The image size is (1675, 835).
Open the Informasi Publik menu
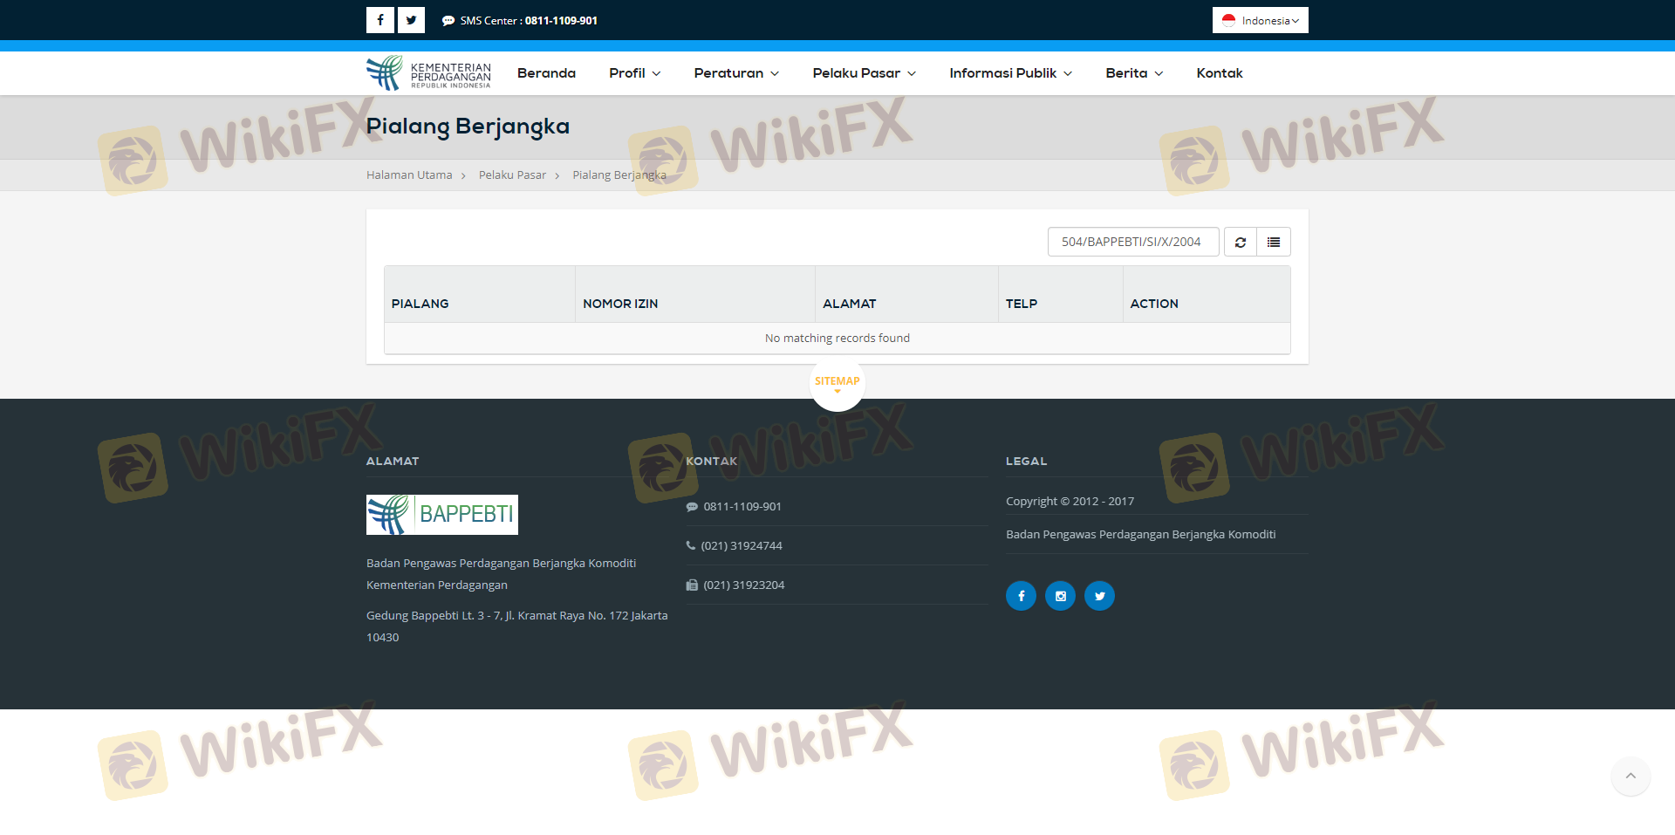click(x=1010, y=73)
